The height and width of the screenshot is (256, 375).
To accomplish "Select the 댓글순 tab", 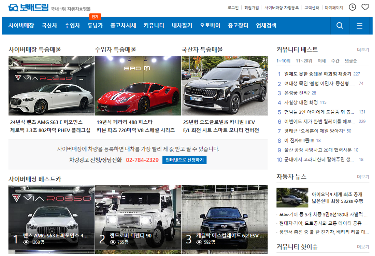I will click(x=351, y=61).
